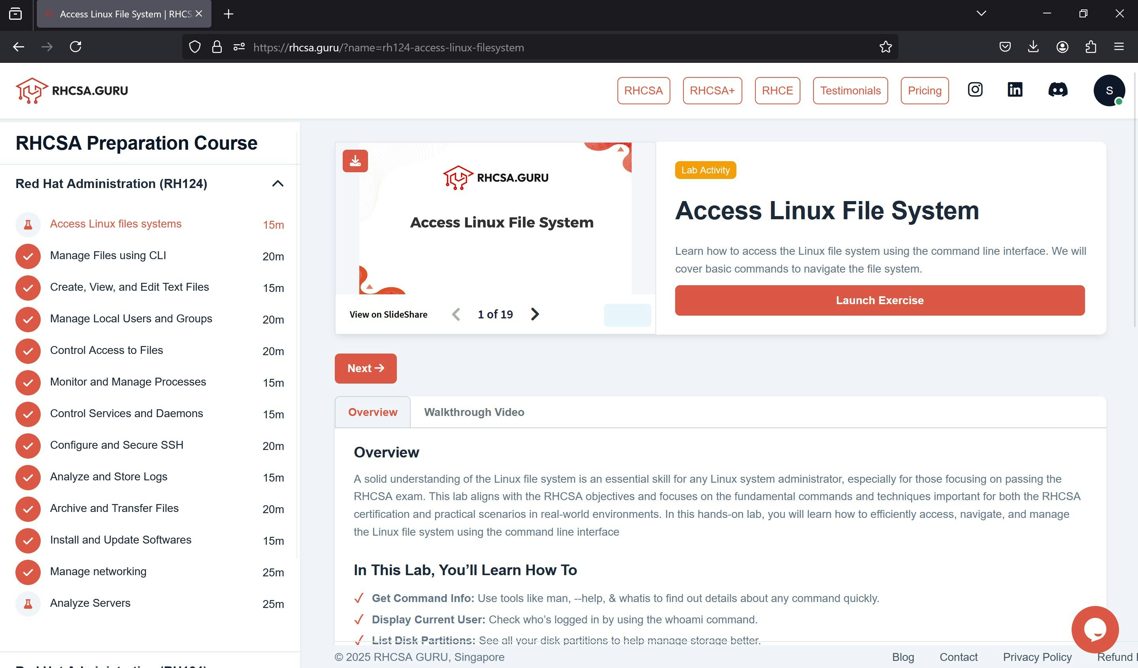This screenshot has height=668, width=1138.
Task: Download the slide deck with red icon
Action: point(355,161)
